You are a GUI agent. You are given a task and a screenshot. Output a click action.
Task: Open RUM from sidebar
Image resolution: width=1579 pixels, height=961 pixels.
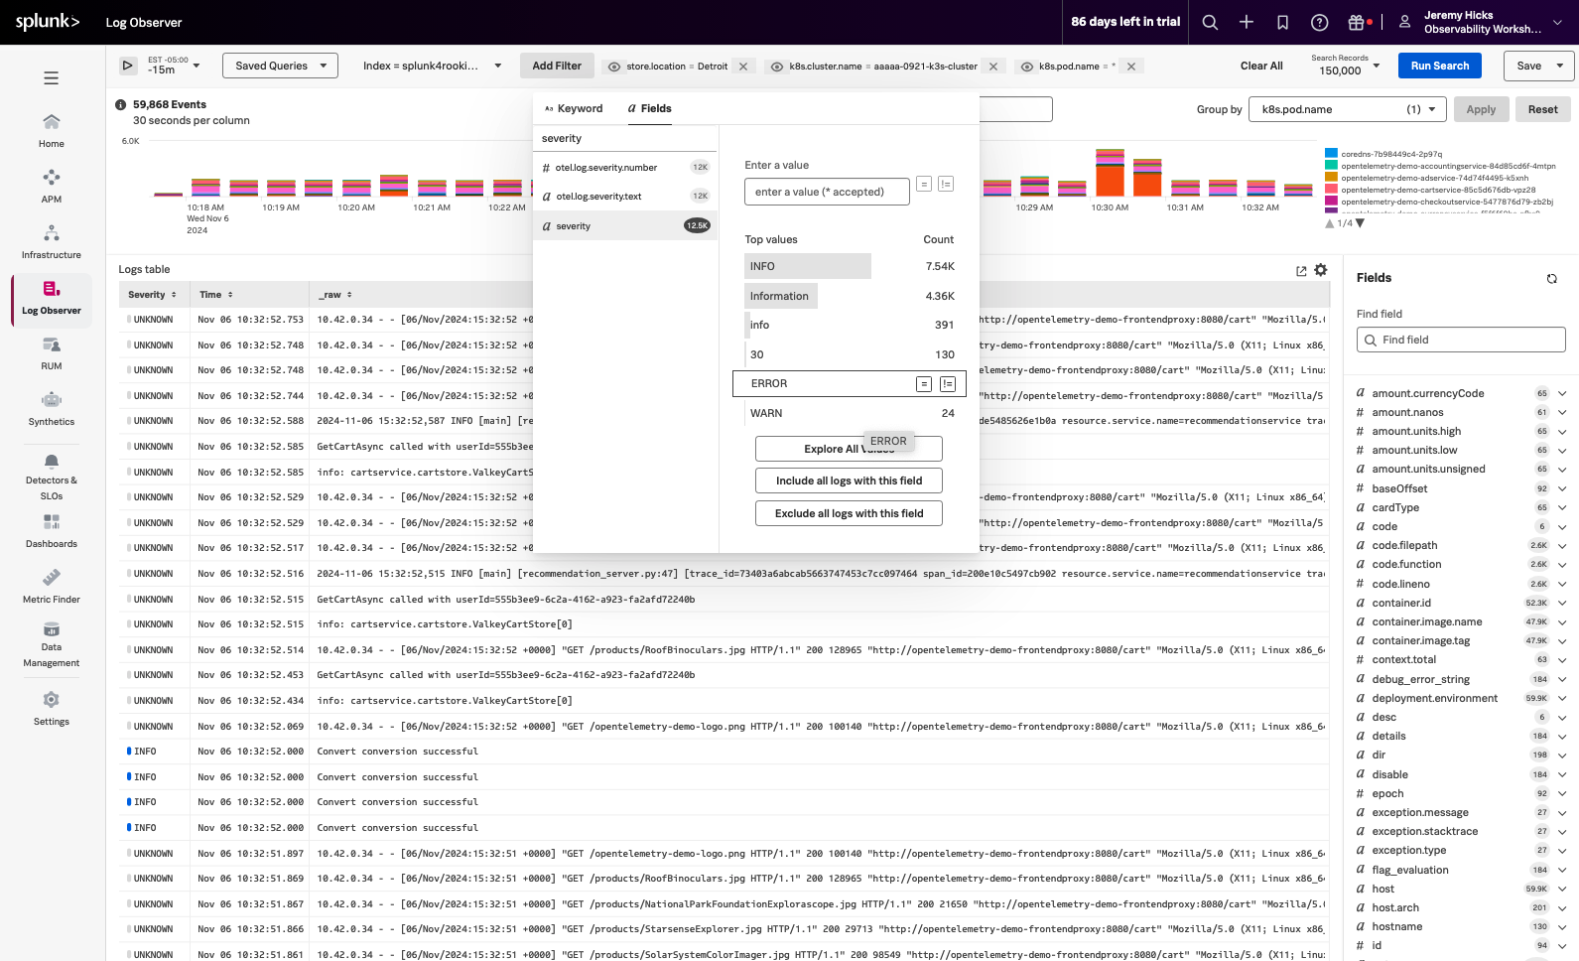click(x=52, y=353)
